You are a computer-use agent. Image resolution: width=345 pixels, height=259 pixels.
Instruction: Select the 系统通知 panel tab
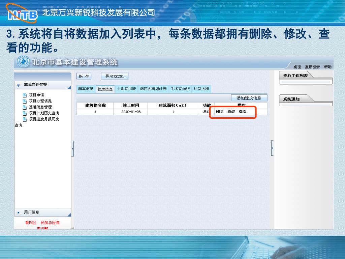tap(291, 99)
